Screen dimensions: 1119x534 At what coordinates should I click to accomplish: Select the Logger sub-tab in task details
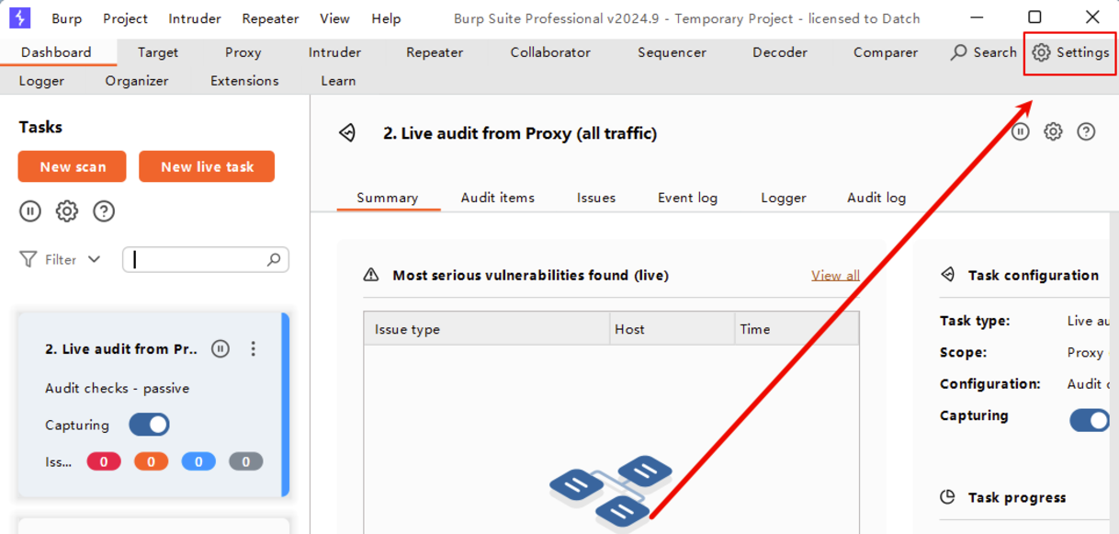coord(784,198)
